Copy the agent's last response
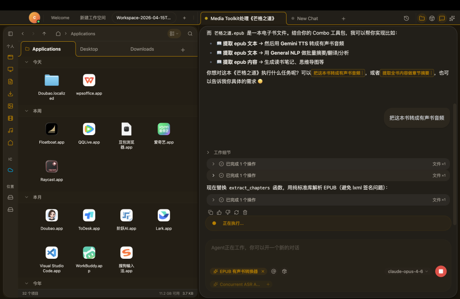 click(211, 212)
